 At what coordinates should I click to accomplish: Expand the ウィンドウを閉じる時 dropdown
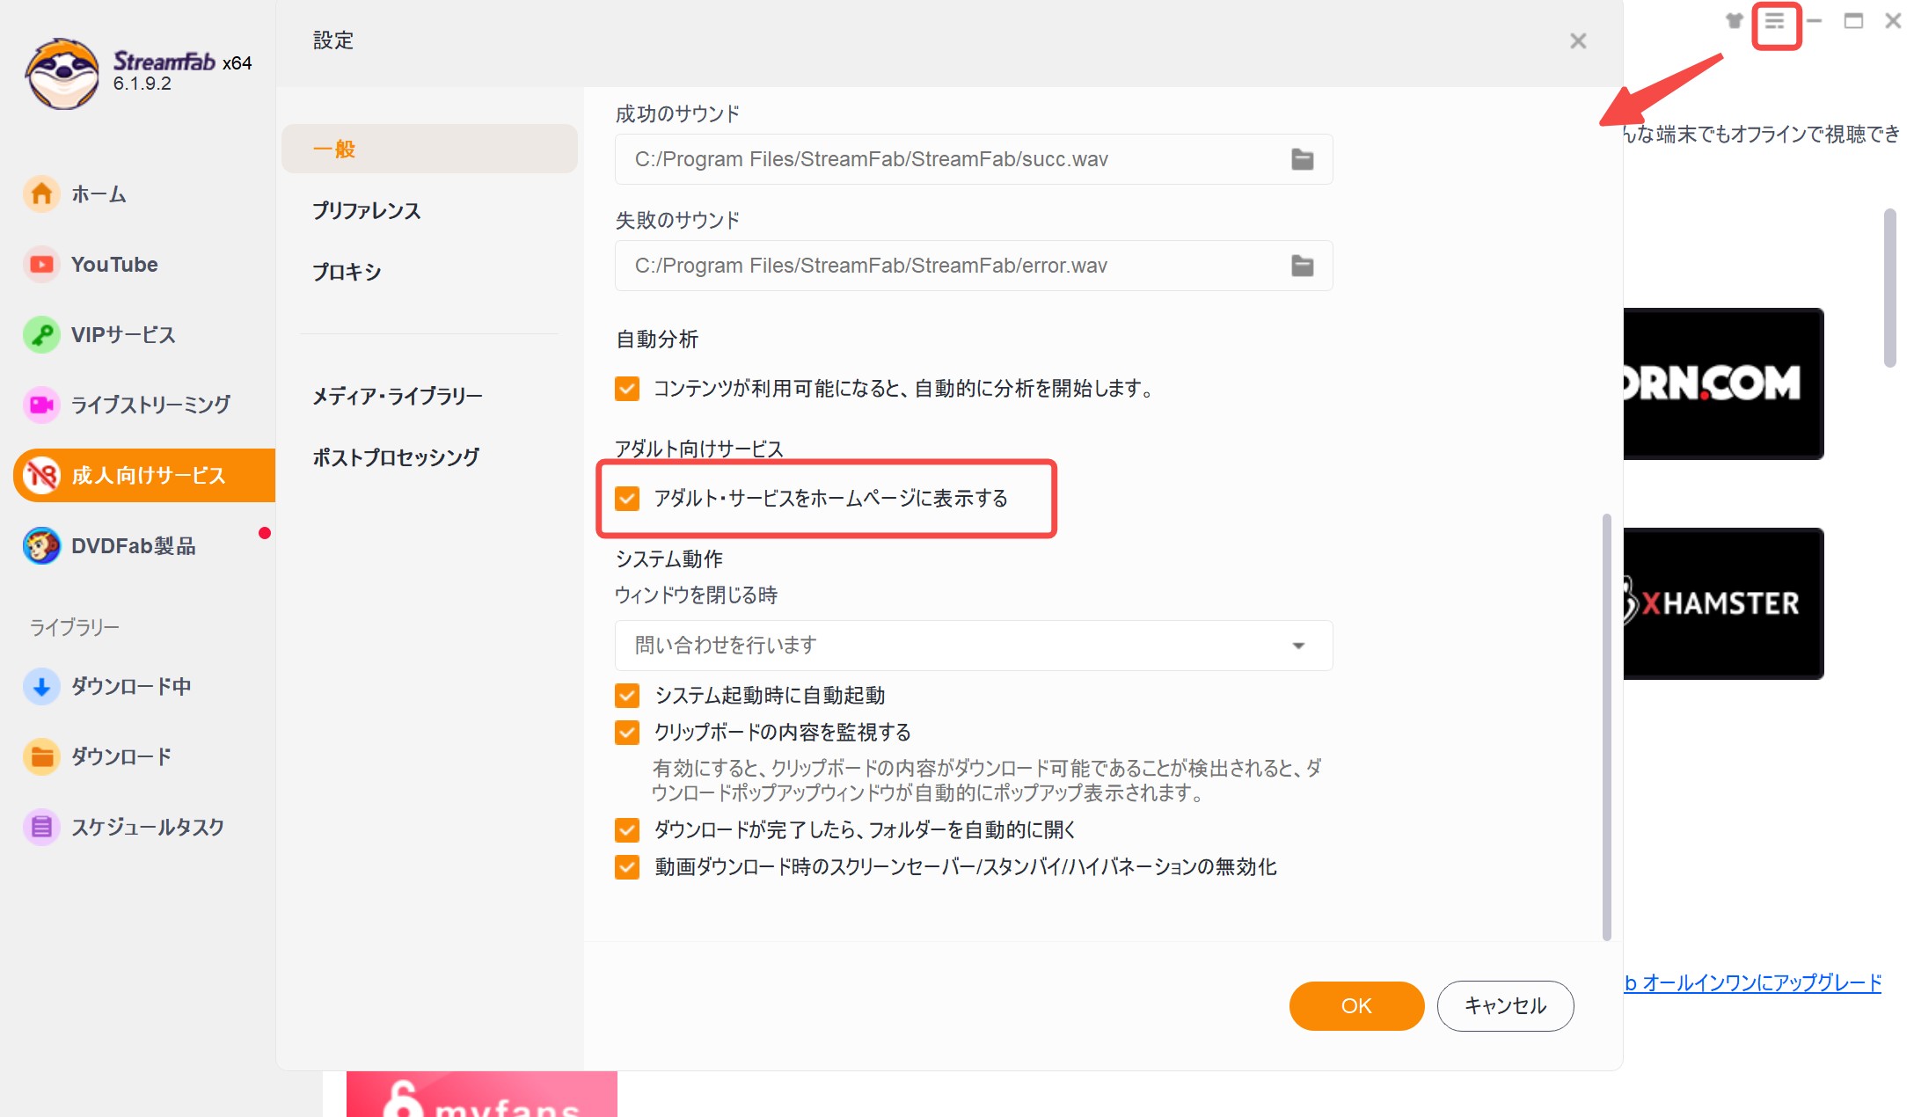click(x=974, y=646)
